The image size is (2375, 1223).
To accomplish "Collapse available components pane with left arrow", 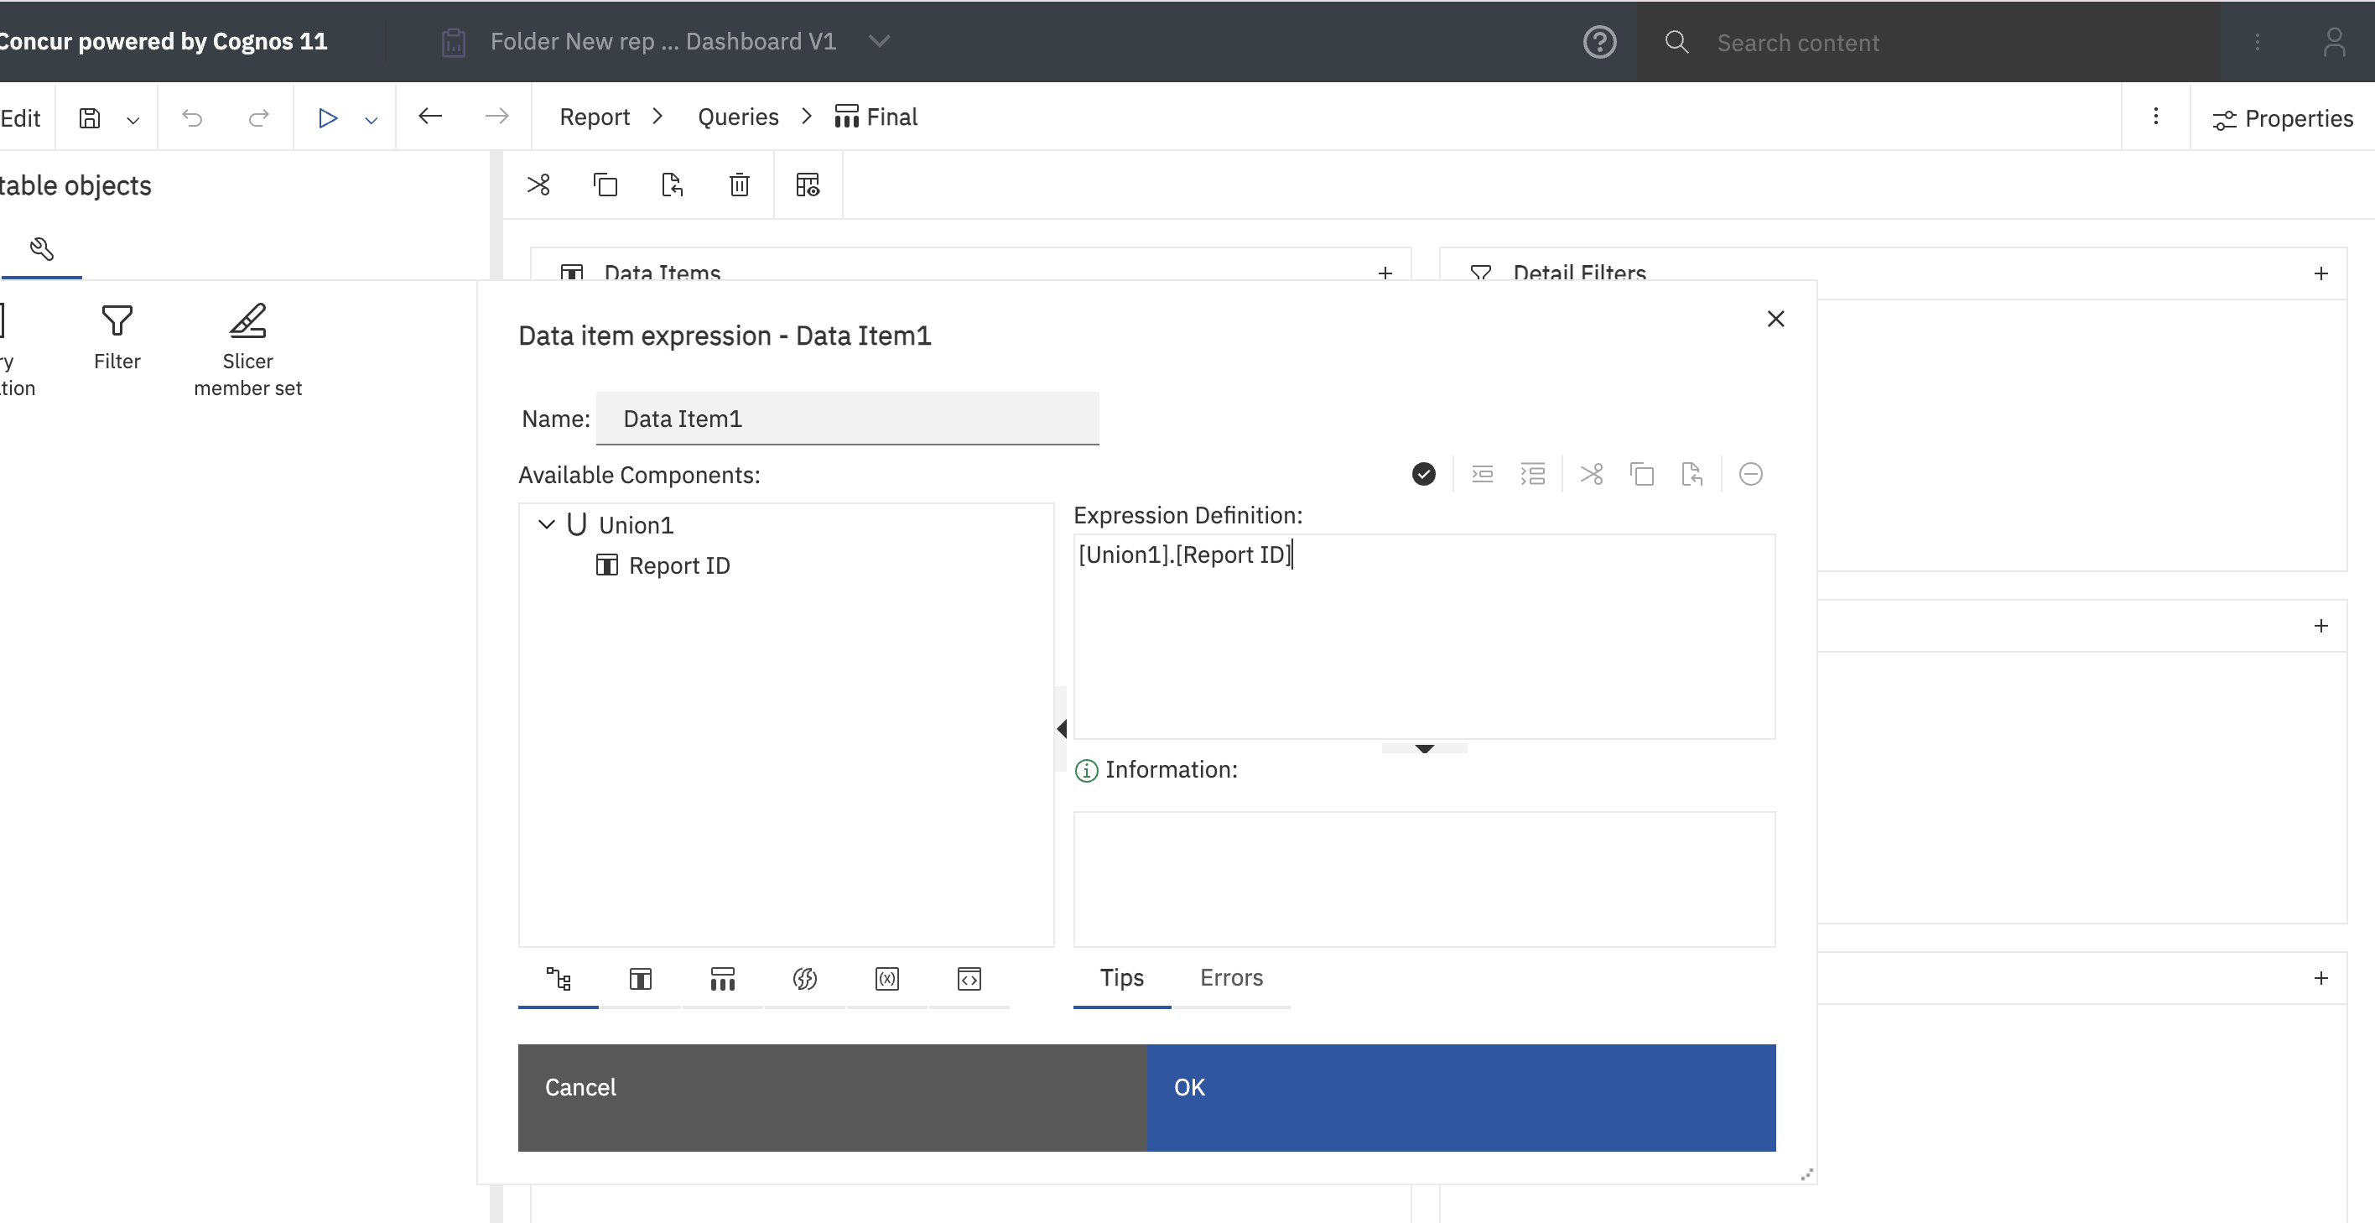I will tap(1061, 729).
